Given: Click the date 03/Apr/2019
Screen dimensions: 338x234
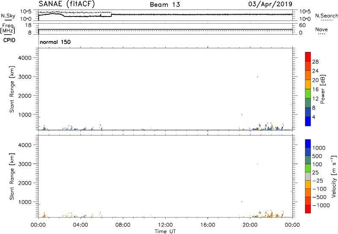Looking at the screenshot, I should click(270, 4).
